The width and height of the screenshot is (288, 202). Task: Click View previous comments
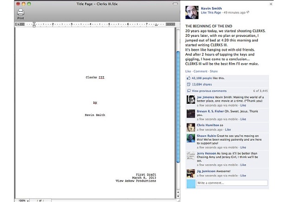(209, 91)
